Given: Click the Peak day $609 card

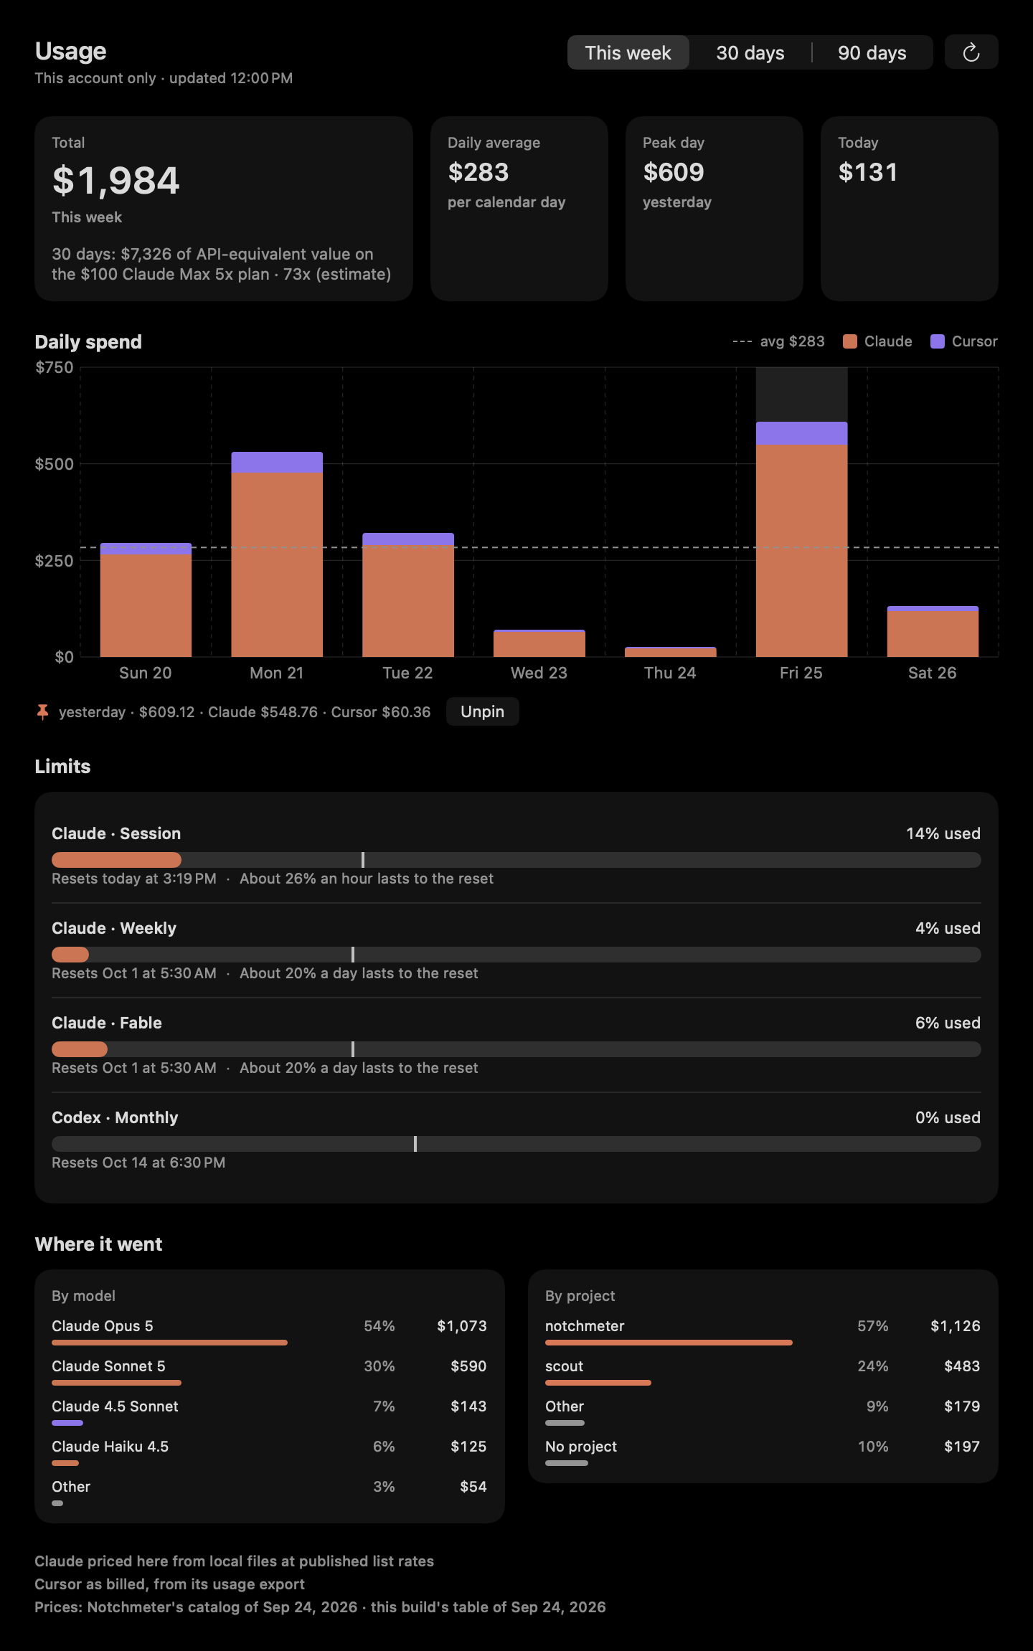Looking at the screenshot, I should coord(714,209).
